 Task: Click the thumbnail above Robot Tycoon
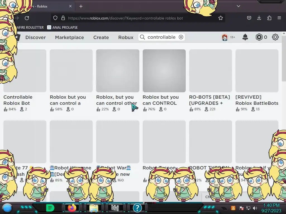click(164, 142)
